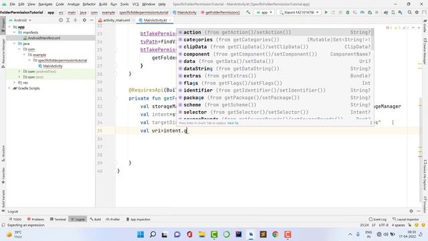This screenshot has height=241, width=428.
Task: Hide the Project panel with minus icon
Action: click(x=92, y=20)
